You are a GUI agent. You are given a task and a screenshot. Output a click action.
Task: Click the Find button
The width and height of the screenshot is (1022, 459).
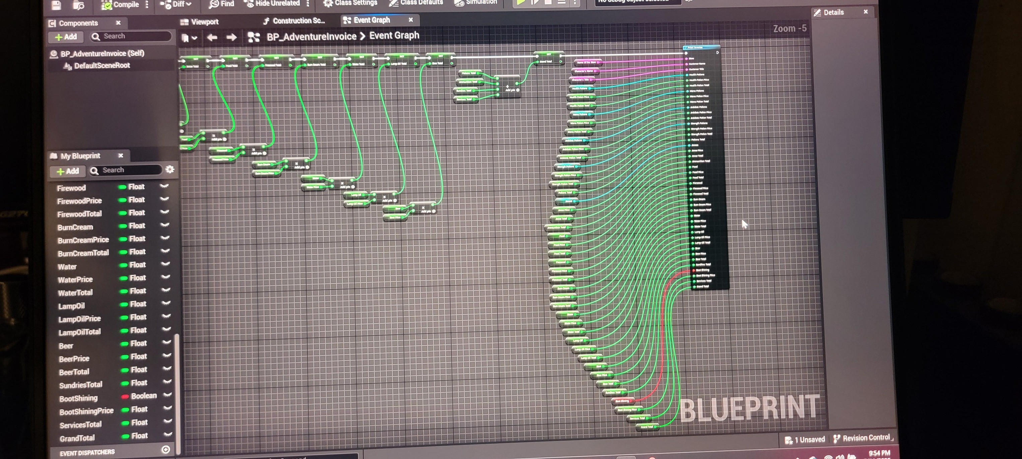point(222,4)
